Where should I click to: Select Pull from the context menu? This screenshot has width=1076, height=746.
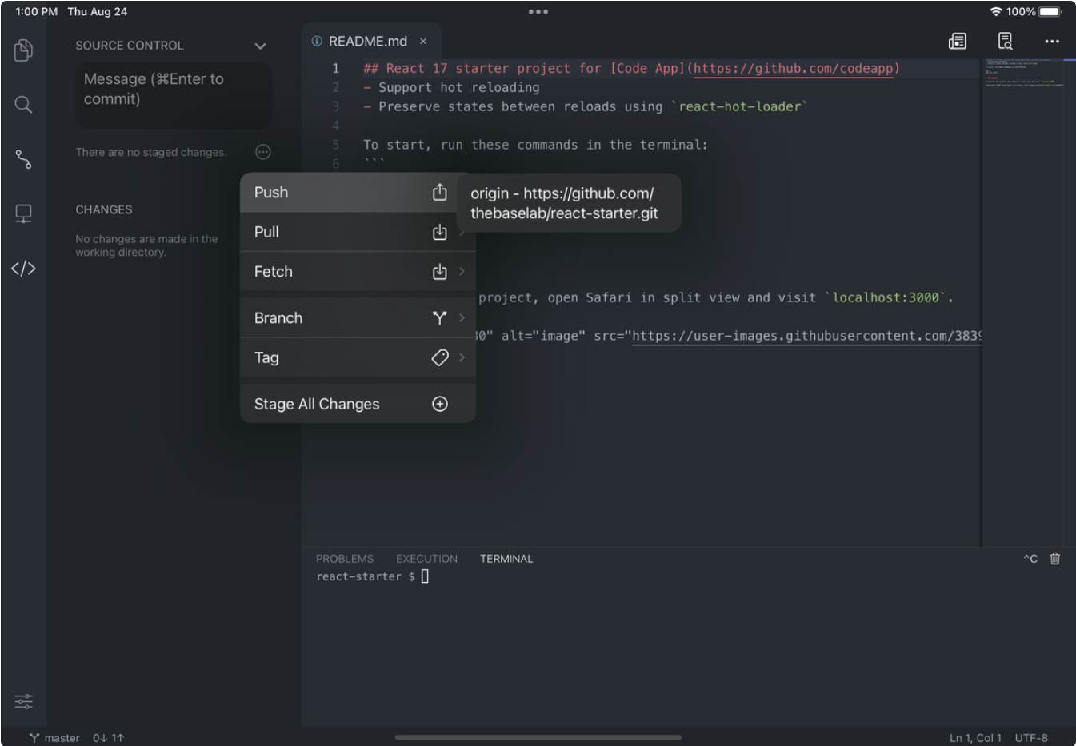tap(358, 232)
